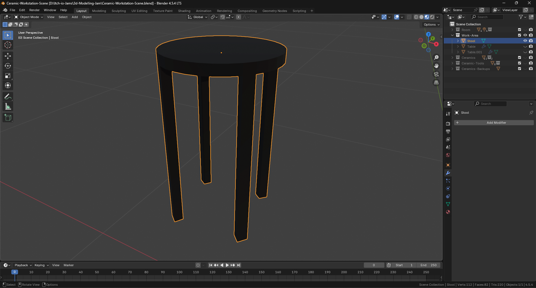Select the 3D Cursor tool
The height and width of the screenshot is (288, 536).
[x=8, y=45]
